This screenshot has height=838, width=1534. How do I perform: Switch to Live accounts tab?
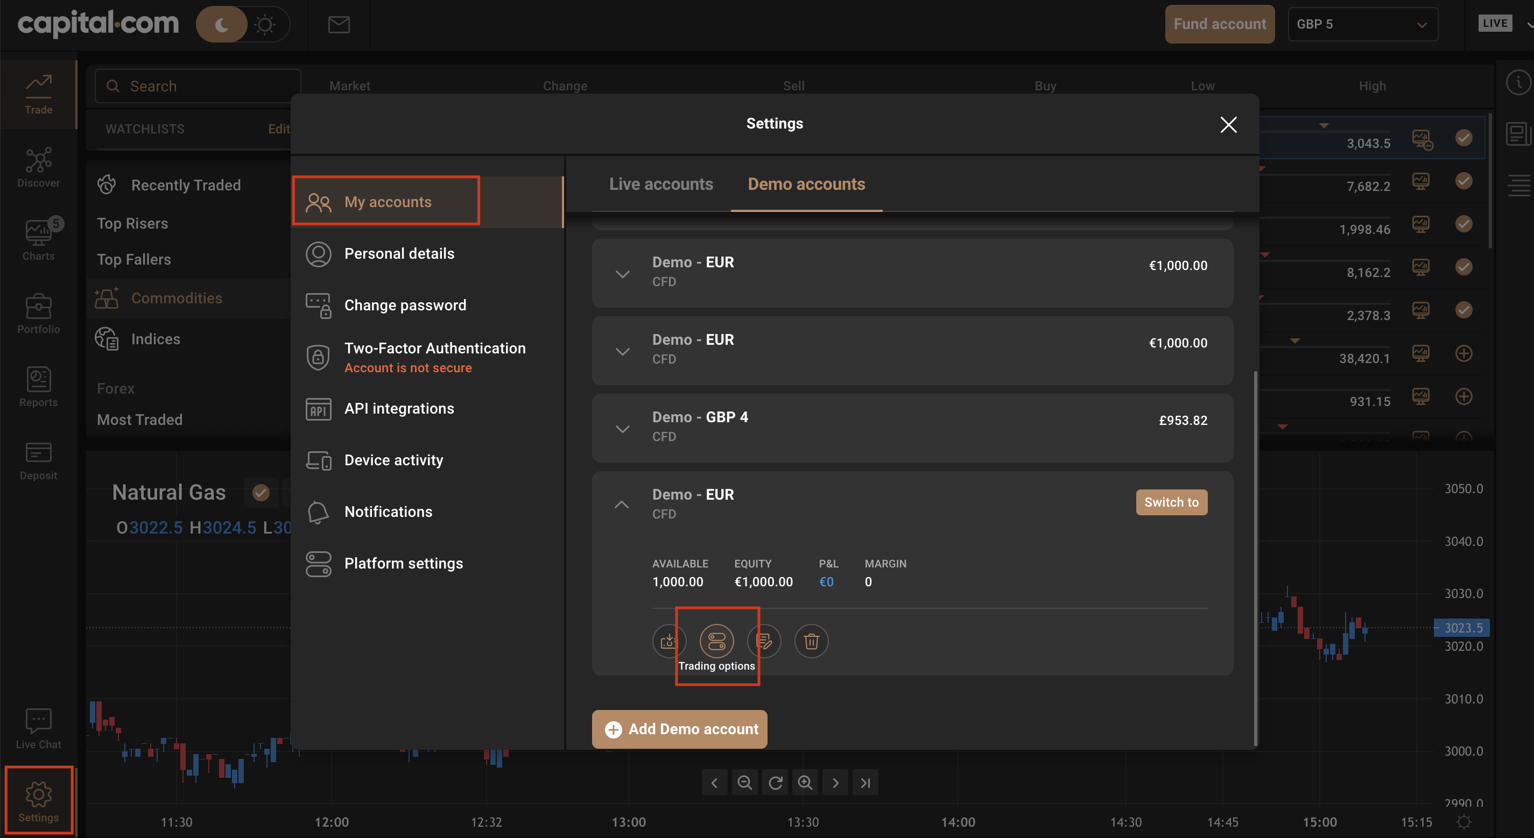coord(661,184)
